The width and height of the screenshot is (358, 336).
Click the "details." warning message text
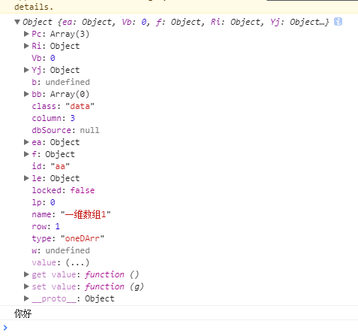(x=34, y=7)
